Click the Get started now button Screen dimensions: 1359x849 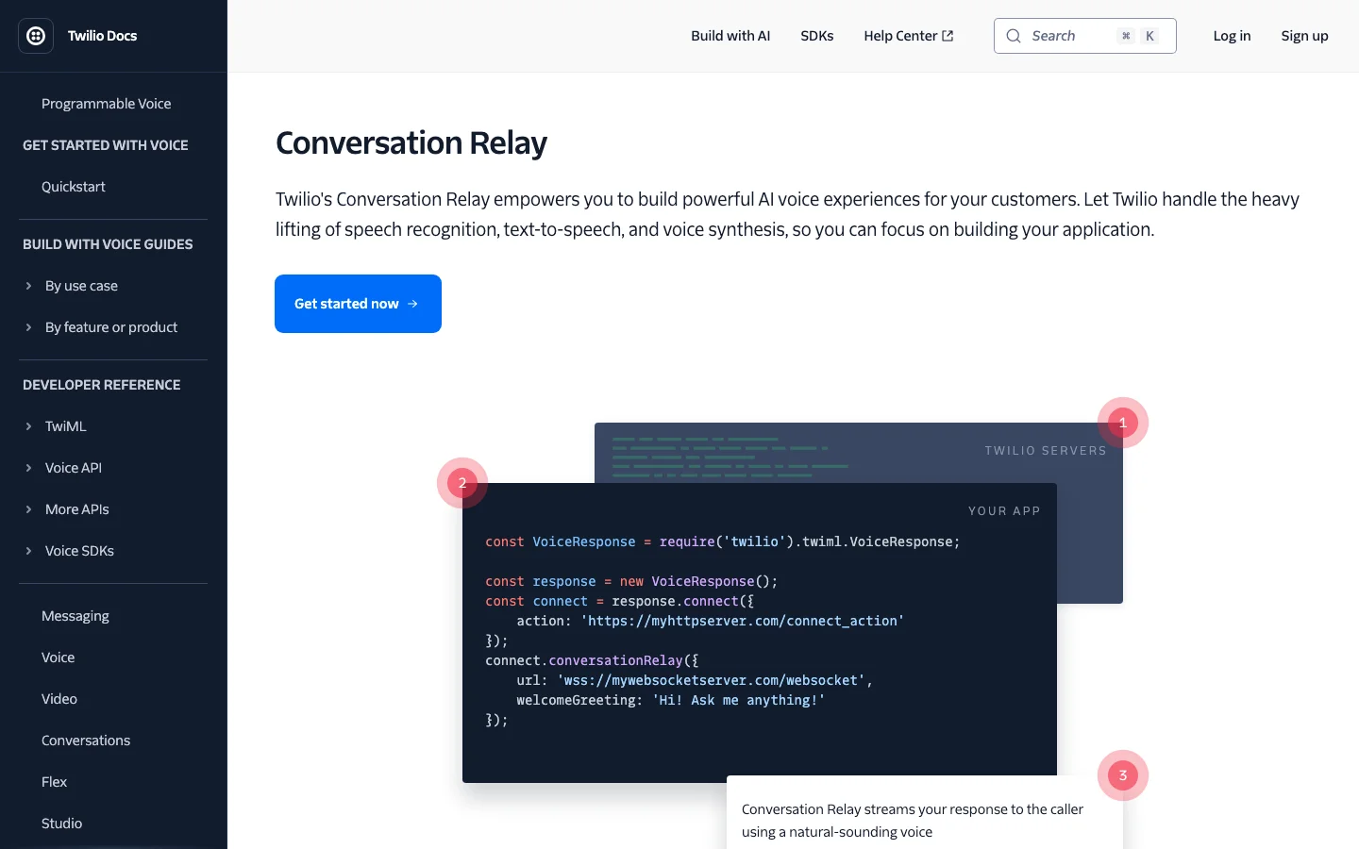point(358,304)
